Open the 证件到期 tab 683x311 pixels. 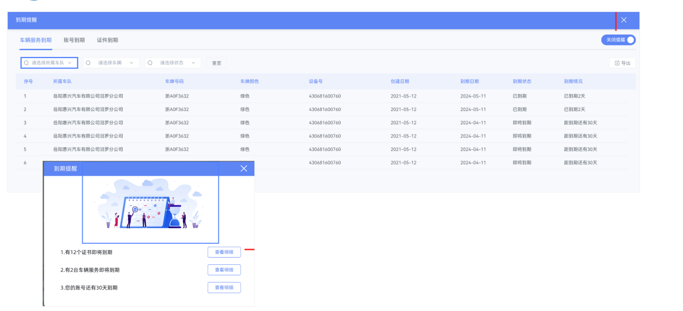[x=108, y=40]
